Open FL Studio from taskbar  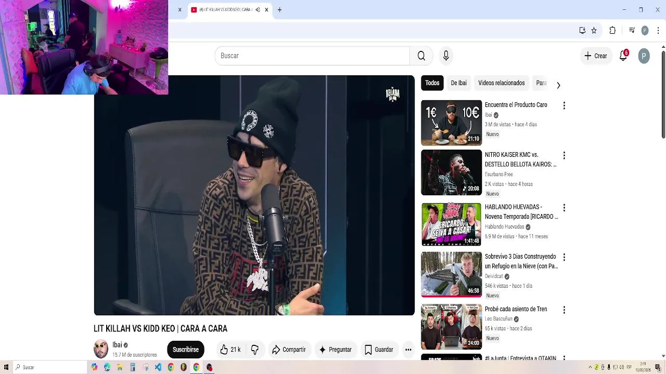(x=184, y=367)
